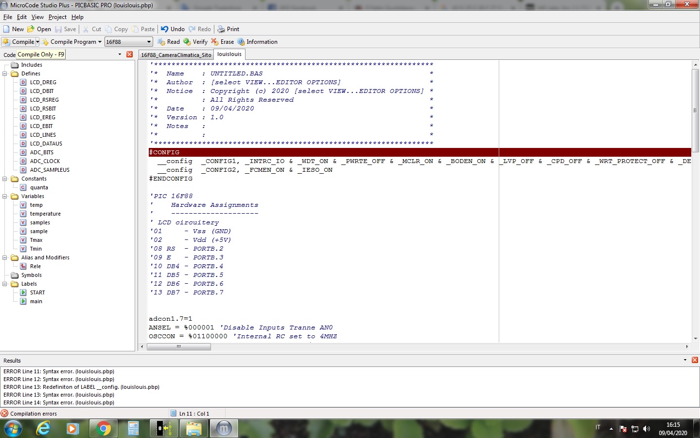Open Google Chrome from the taskbar
700x438 pixels.
103,428
